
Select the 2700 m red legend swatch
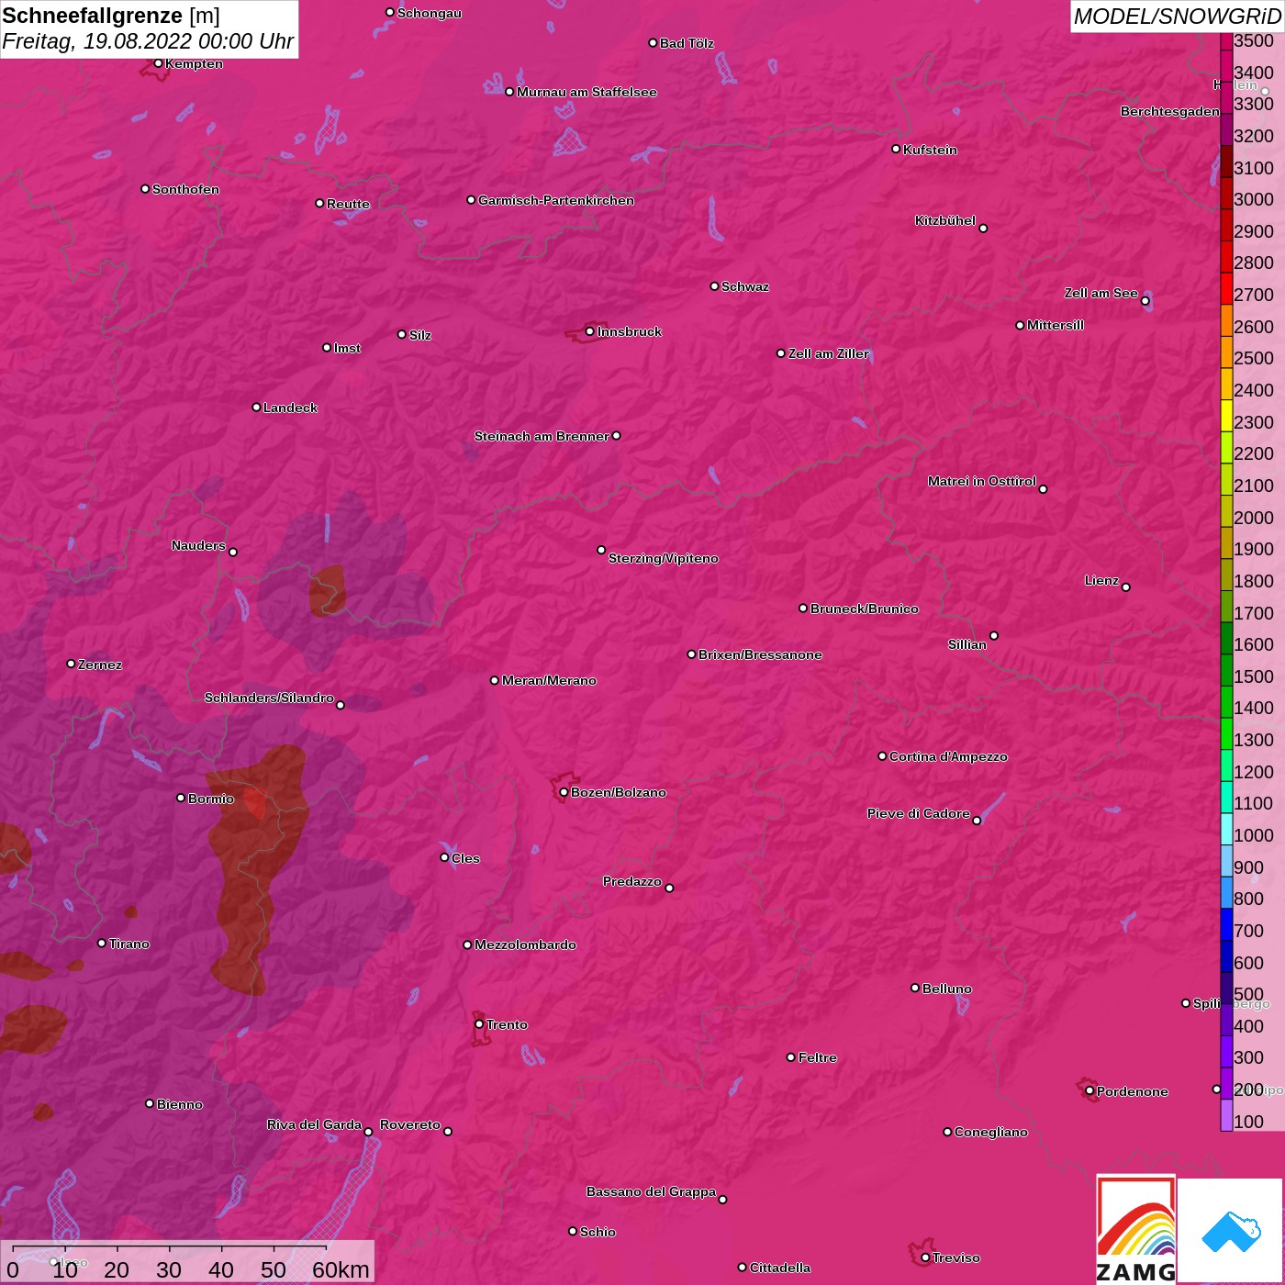[1226, 288]
